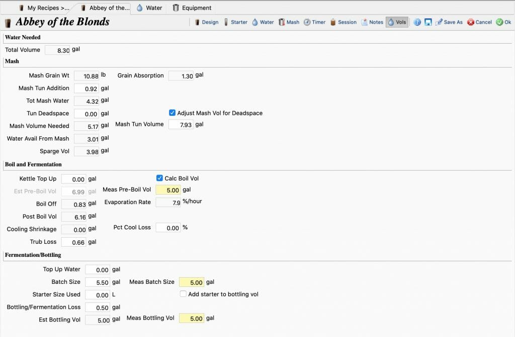Click the Meas Pre-Boil Vol yellow field

click(x=168, y=190)
